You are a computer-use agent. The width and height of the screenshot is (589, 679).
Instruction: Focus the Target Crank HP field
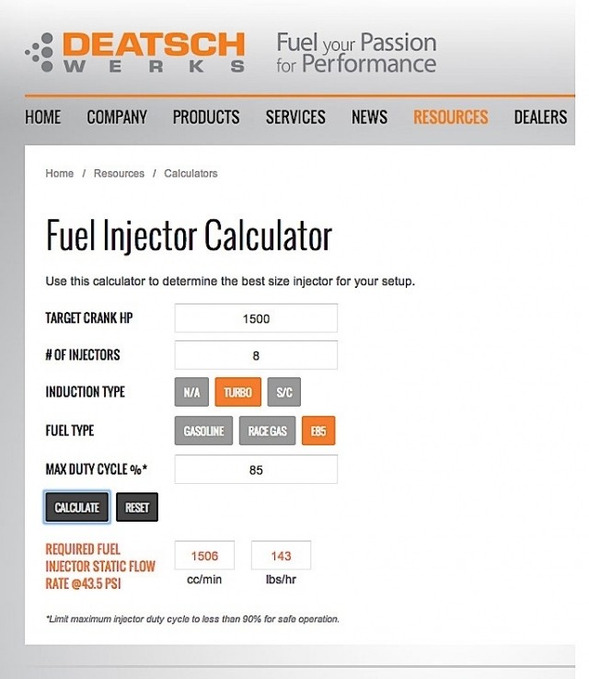click(x=256, y=318)
